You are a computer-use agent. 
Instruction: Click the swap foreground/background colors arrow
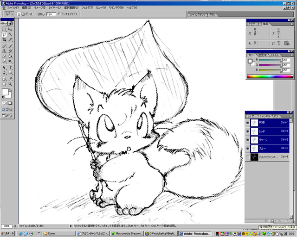(11, 90)
